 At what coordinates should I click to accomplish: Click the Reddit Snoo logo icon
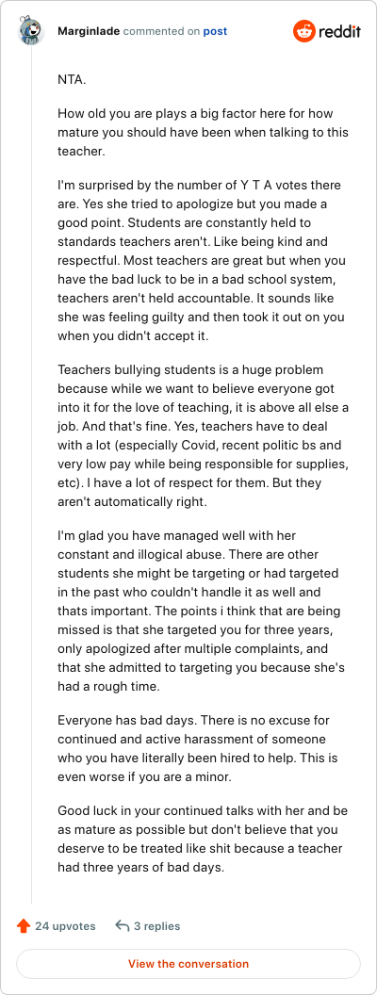pos(304,31)
